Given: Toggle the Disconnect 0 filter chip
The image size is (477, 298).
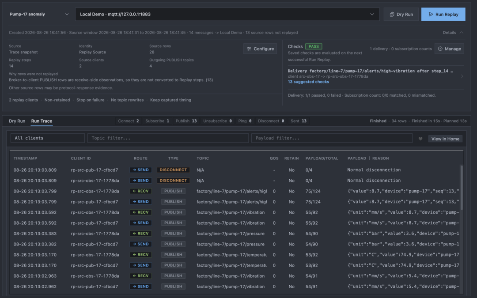Looking at the screenshot, I should pyautogui.click(x=271, y=121).
